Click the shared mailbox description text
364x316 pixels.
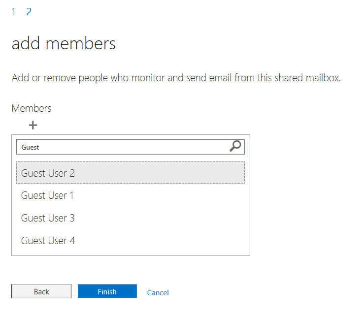pyautogui.click(x=176, y=78)
